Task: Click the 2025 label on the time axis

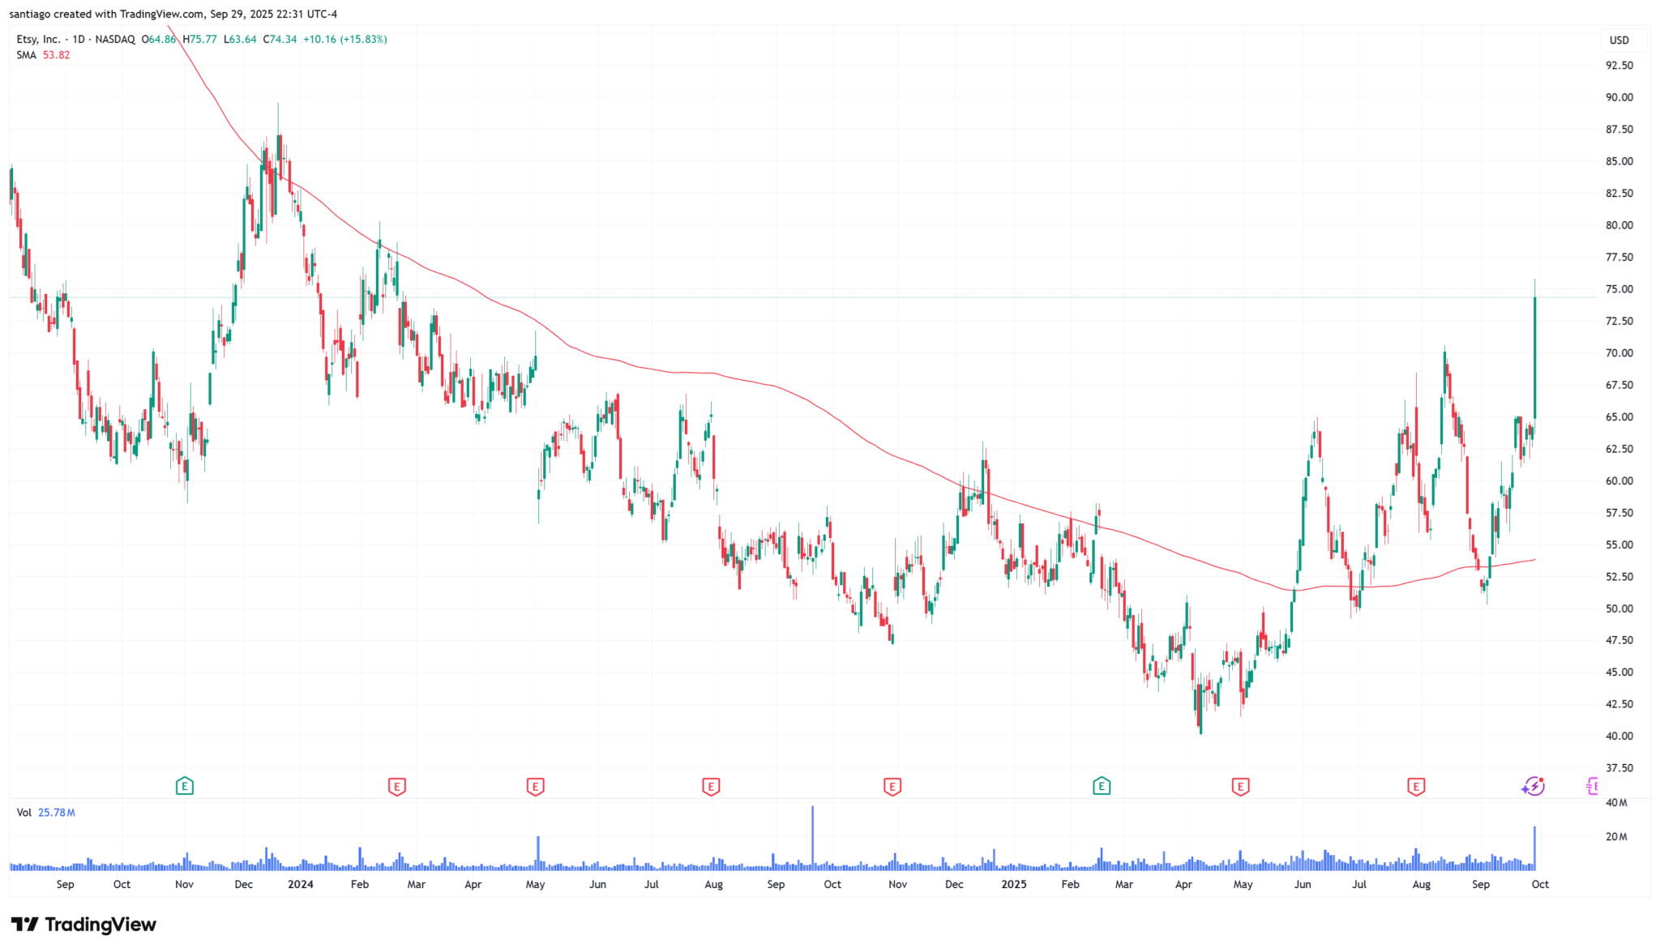Action: coord(1014,885)
